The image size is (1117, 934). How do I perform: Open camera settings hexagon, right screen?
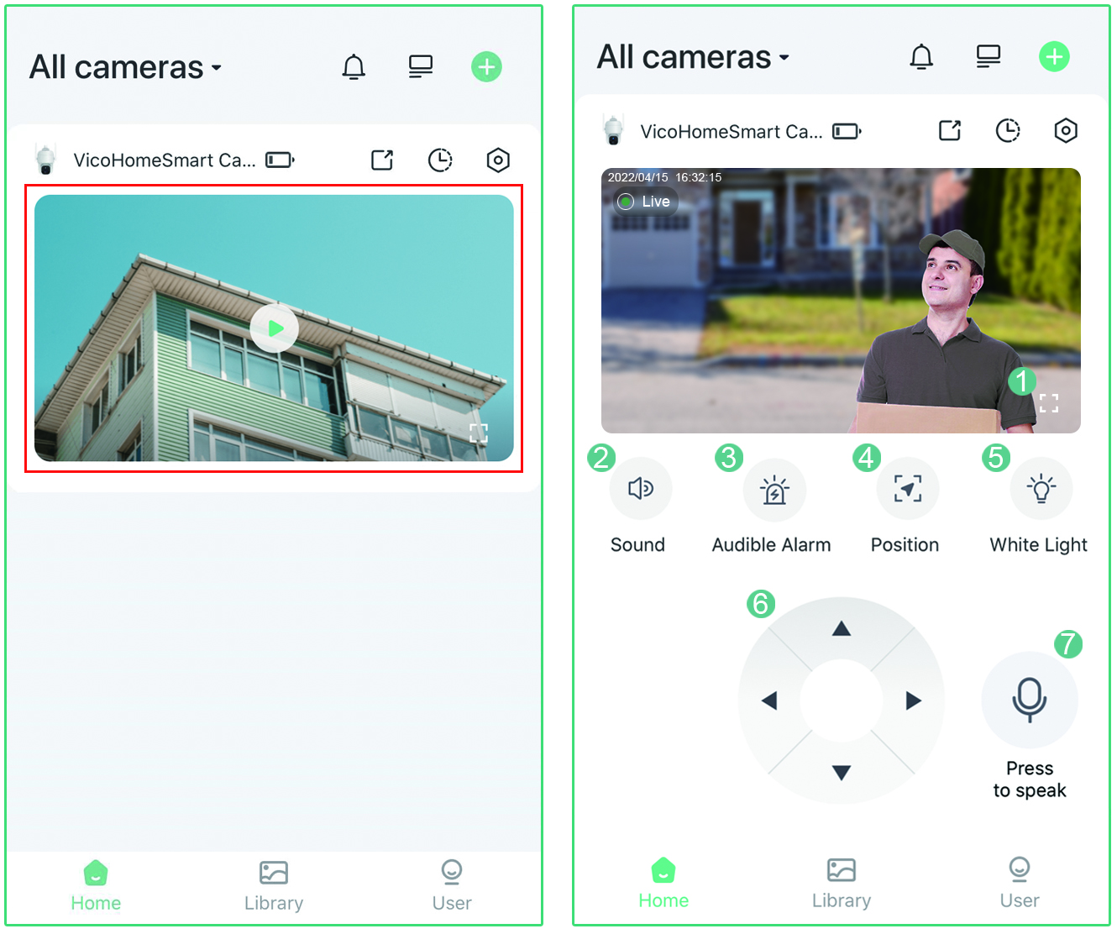pos(1066,130)
